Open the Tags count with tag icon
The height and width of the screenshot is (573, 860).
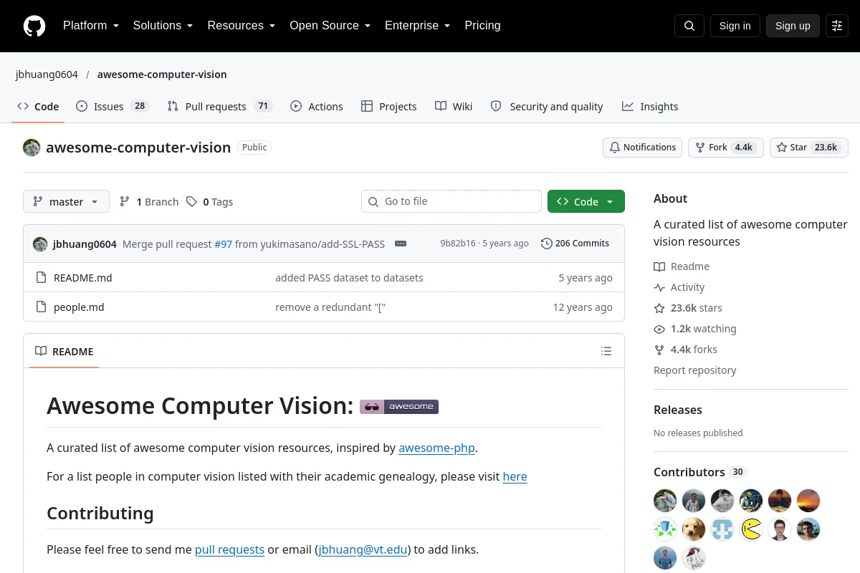click(210, 202)
